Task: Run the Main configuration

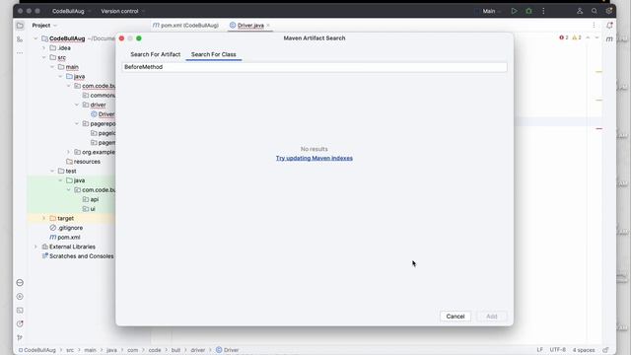Action: click(514, 11)
